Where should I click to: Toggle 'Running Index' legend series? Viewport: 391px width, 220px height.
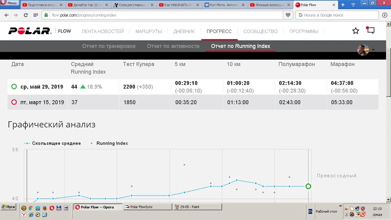(x=109, y=143)
